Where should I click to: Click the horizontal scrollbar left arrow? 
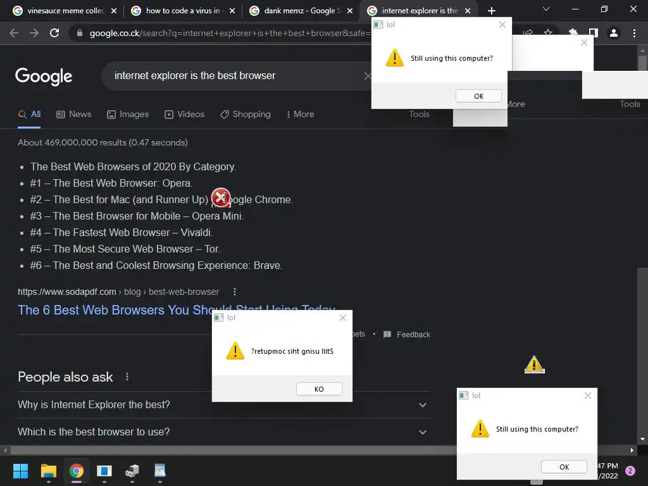5,450
